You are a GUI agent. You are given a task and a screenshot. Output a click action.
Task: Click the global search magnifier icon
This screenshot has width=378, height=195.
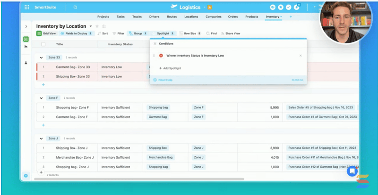(76, 7)
